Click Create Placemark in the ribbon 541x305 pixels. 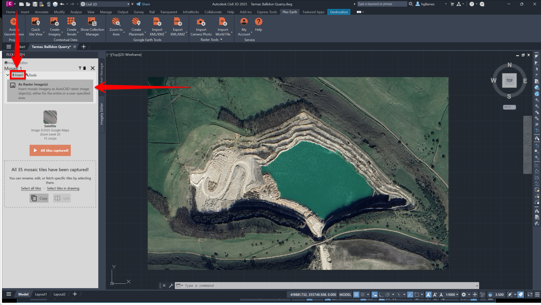click(x=136, y=22)
